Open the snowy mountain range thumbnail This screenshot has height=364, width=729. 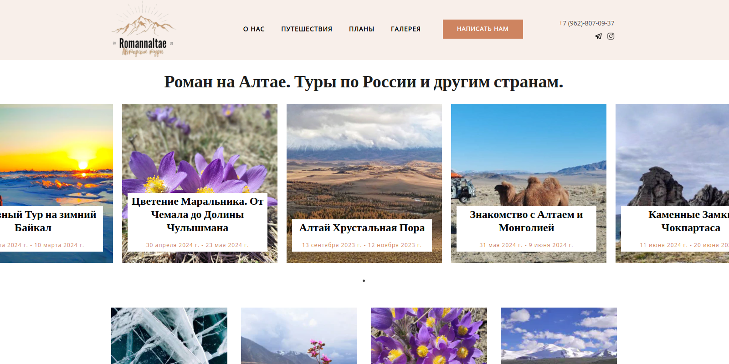(559, 336)
